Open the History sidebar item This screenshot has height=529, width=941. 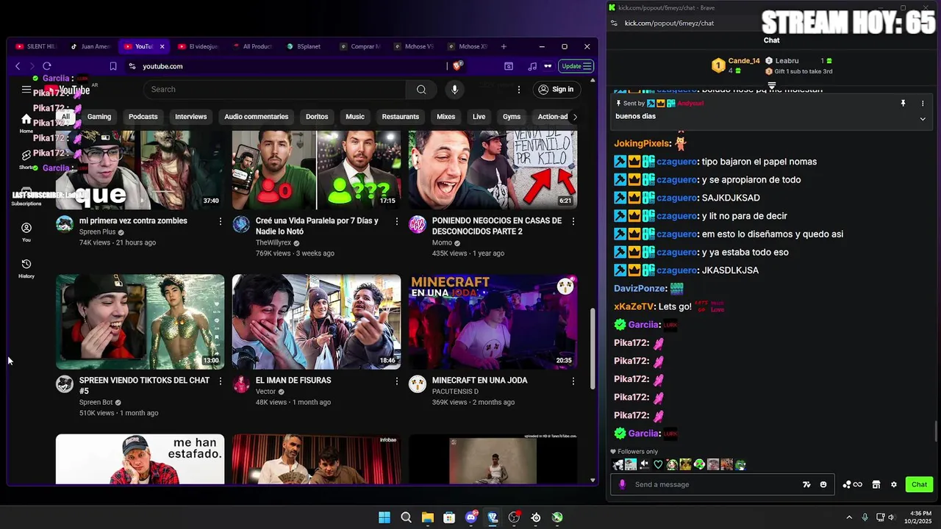(26, 269)
